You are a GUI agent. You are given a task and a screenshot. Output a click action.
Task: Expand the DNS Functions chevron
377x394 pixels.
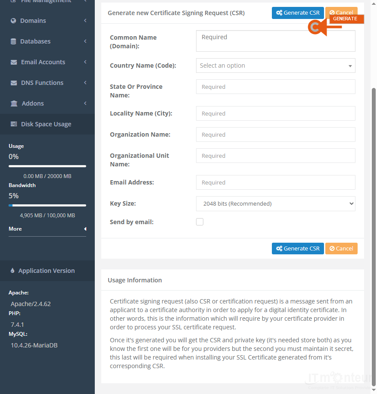(x=85, y=83)
